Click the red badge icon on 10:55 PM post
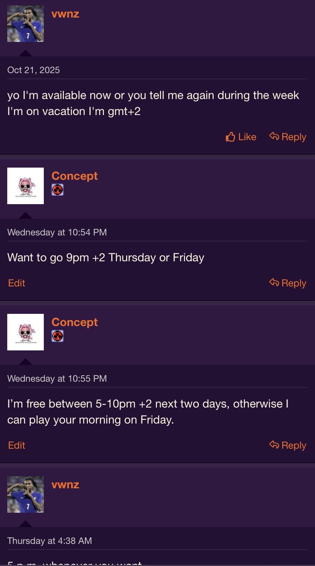Screen dimensions: 315x566 [58, 336]
